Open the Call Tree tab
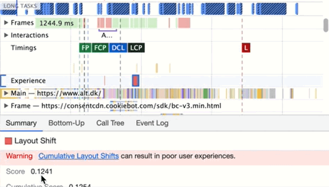This screenshot has height=187, width=329. (x=110, y=123)
